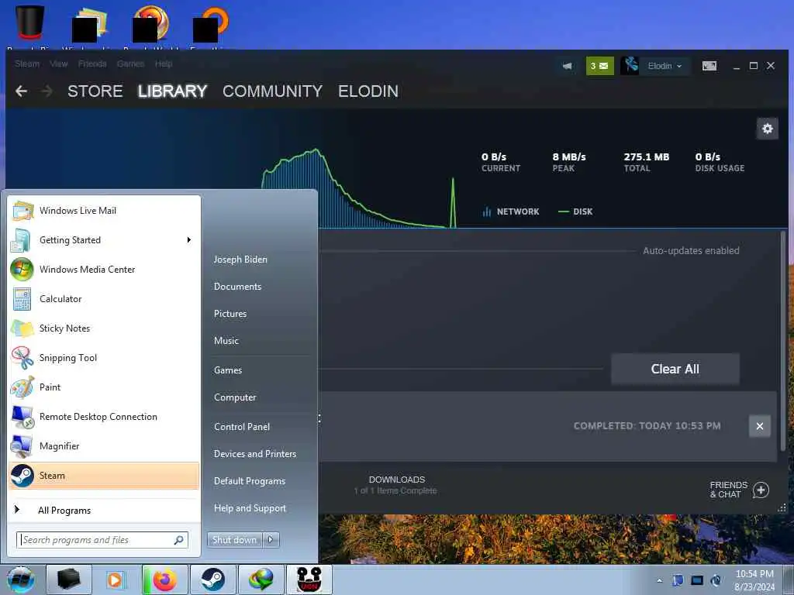Go to the STORE tab
Viewport: 794px width, 595px height.
[95, 91]
